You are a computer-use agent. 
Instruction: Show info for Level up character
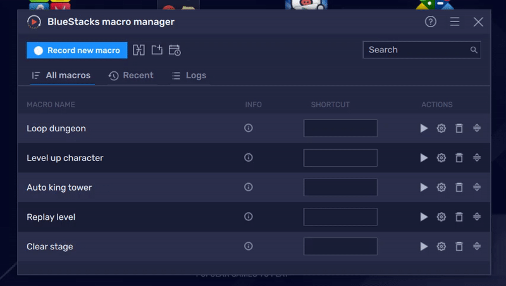pyautogui.click(x=248, y=157)
